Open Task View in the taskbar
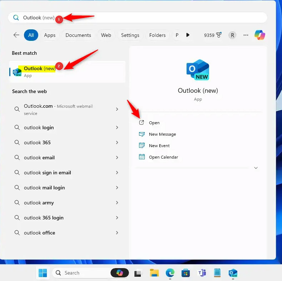Viewport: 282px width, 281px height. [x=138, y=273]
